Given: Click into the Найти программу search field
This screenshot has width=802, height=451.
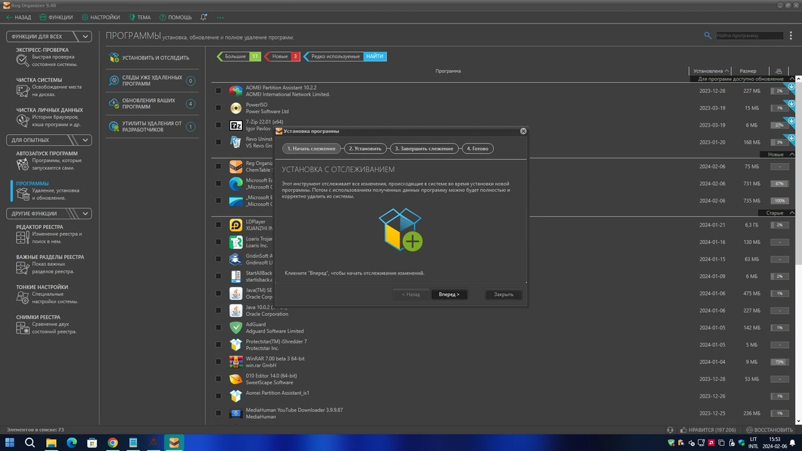Looking at the screenshot, I should tap(749, 35).
